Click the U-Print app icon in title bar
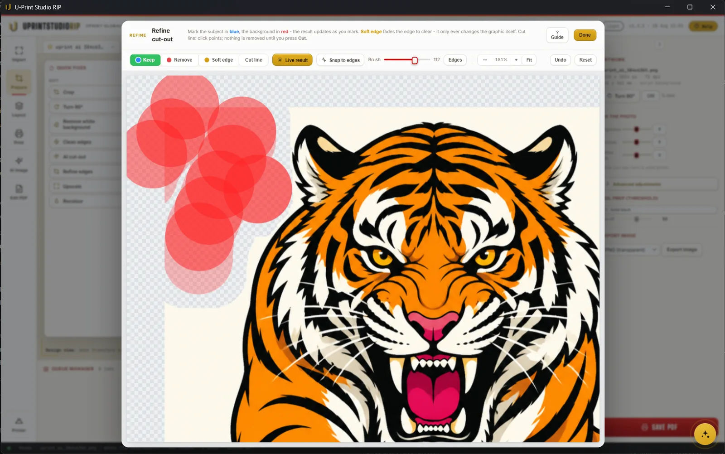This screenshot has width=725, height=454. tap(8, 7)
